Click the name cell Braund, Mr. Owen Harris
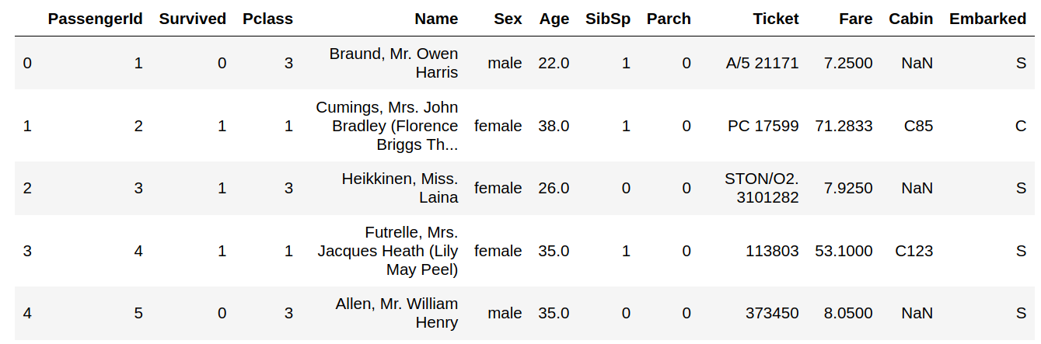Image resolution: width=1041 pixels, height=344 pixels. point(394,63)
